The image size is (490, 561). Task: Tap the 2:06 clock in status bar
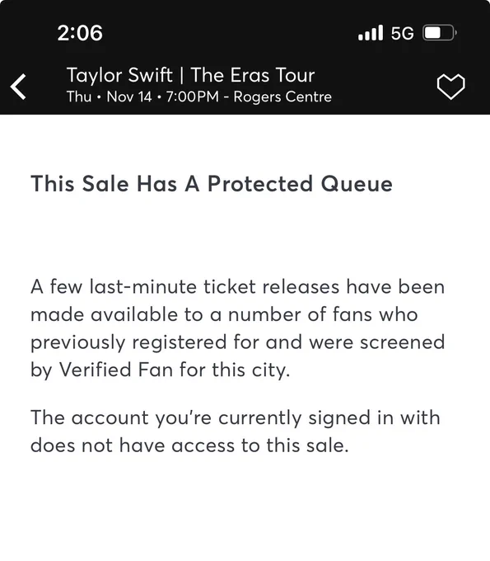pyautogui.click(x=80, y=33)
